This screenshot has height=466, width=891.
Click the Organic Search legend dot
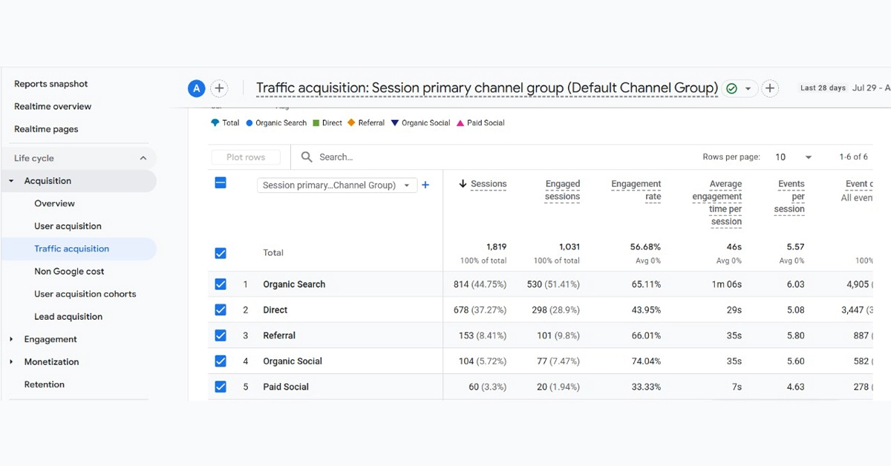coord(249,123)
